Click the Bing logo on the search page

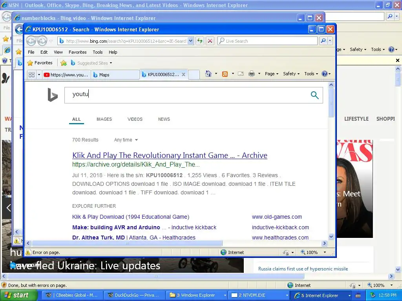(53, 95)
